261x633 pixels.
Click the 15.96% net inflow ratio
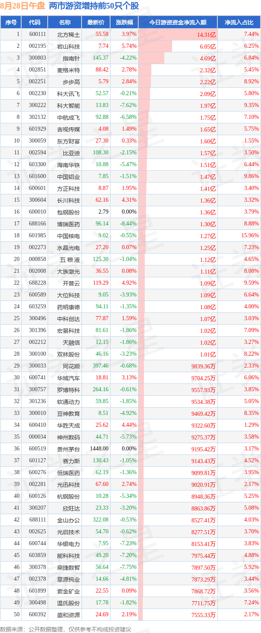coord(250,236)
